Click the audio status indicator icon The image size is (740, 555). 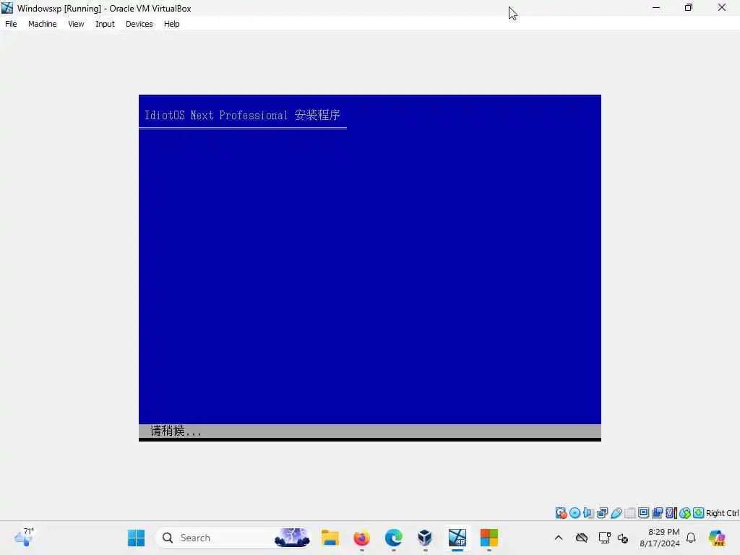click(588, 513)
